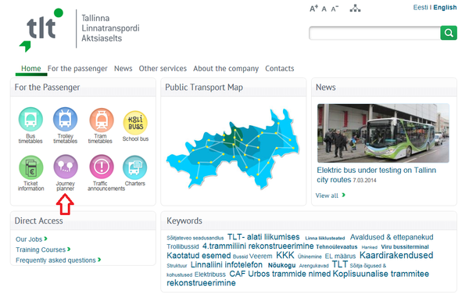The image size is (469, 298).
Task: Open the Contacts menu item
Action: tap(280, 69)
